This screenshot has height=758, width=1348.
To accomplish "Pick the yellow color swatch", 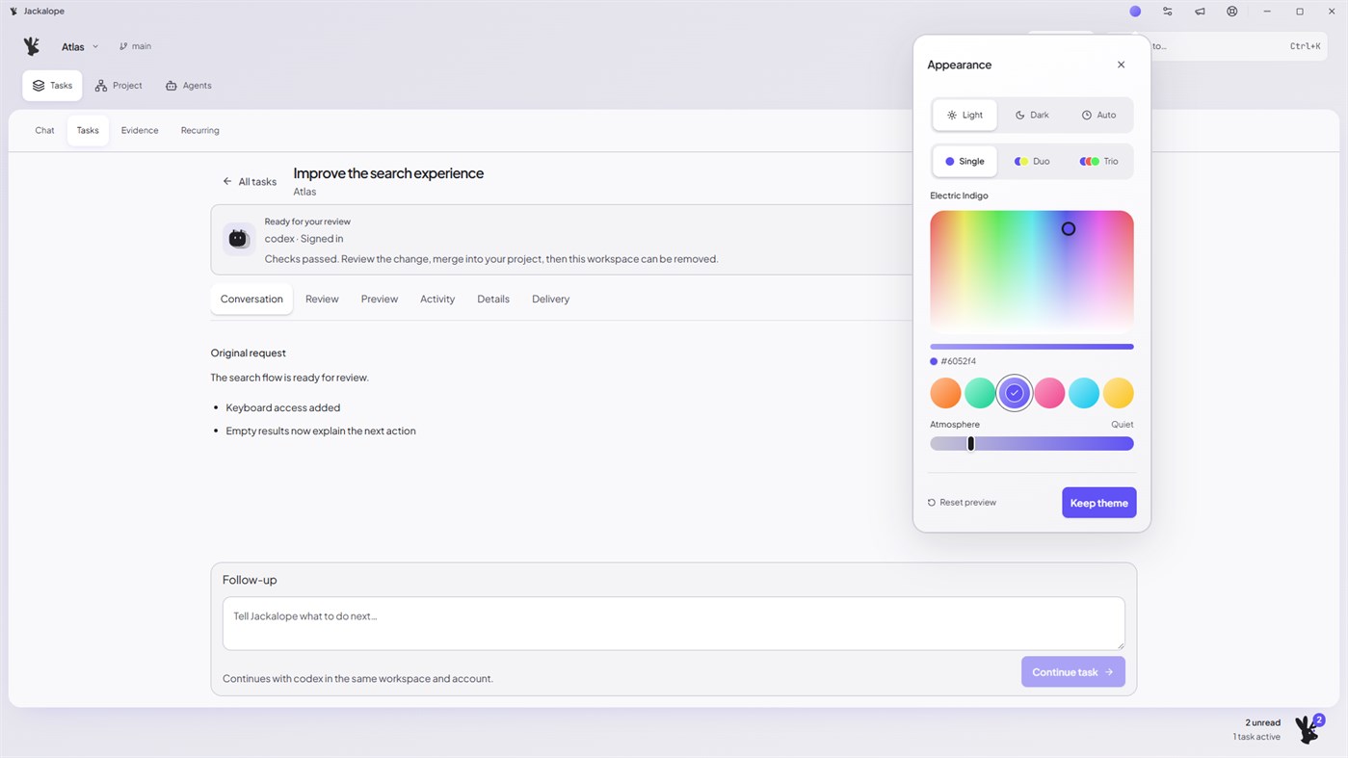I will coord(1118,393).
